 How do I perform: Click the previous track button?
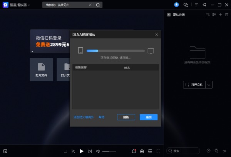pos(74,151)
